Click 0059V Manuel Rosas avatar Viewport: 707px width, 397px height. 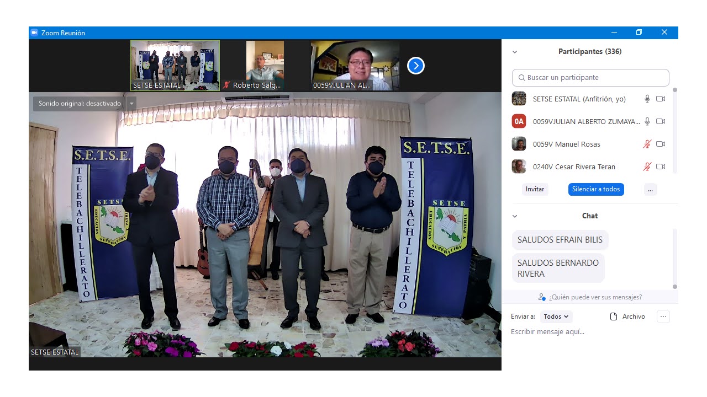click(x=519, y=144)
